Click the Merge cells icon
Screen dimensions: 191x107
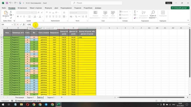(64, 17)
